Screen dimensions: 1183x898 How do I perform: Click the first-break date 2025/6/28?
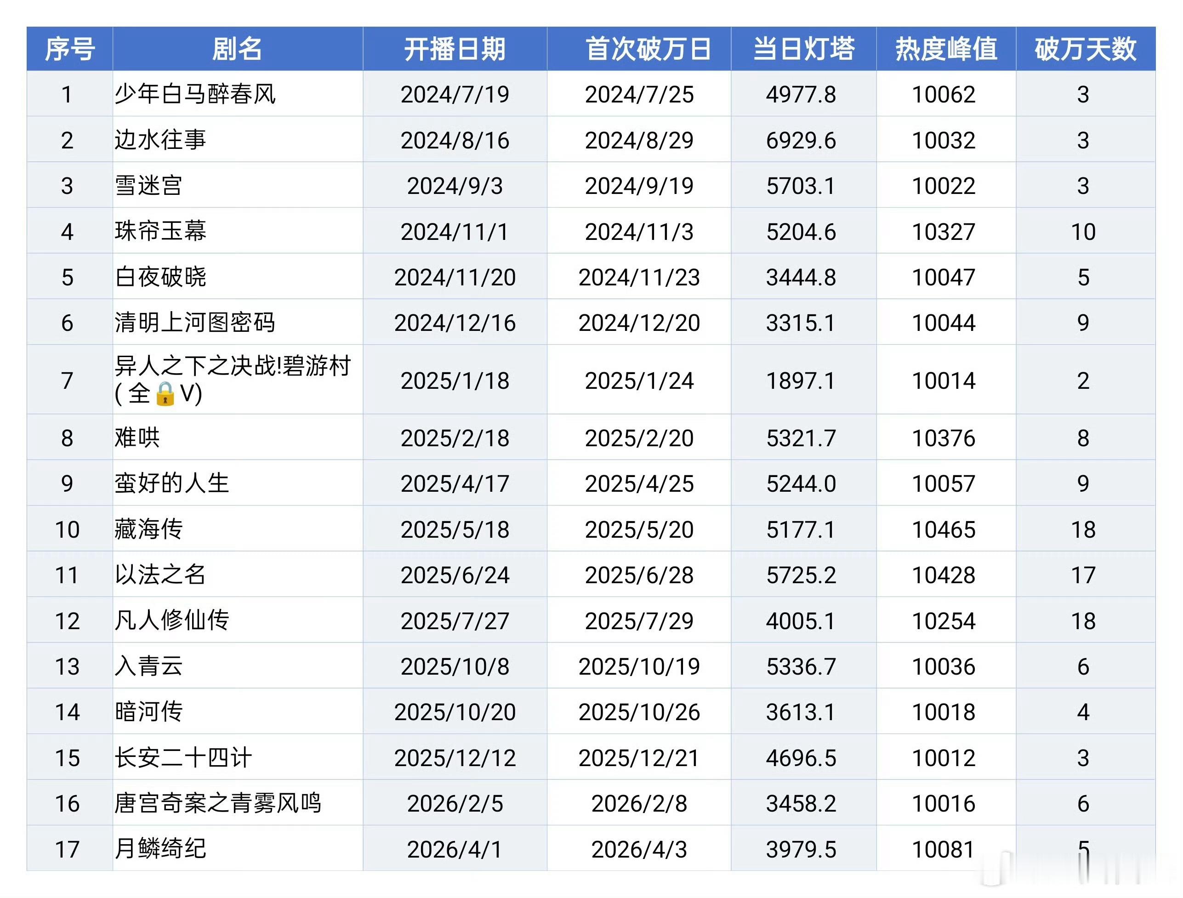(x=639, y=575)
